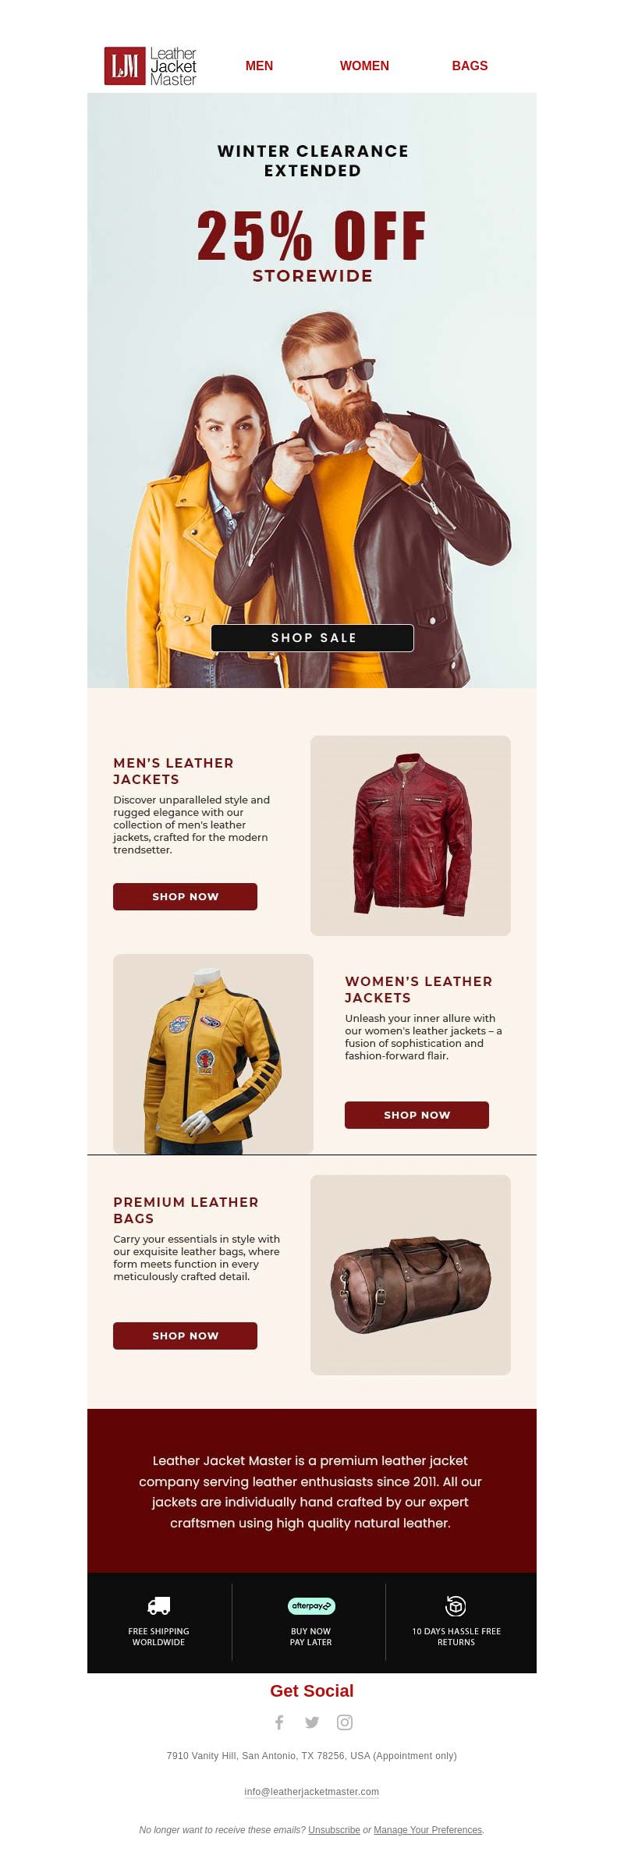Click the free shipping truck icon
This screenshot has height=1873, width=624.
click(159, 1605)
